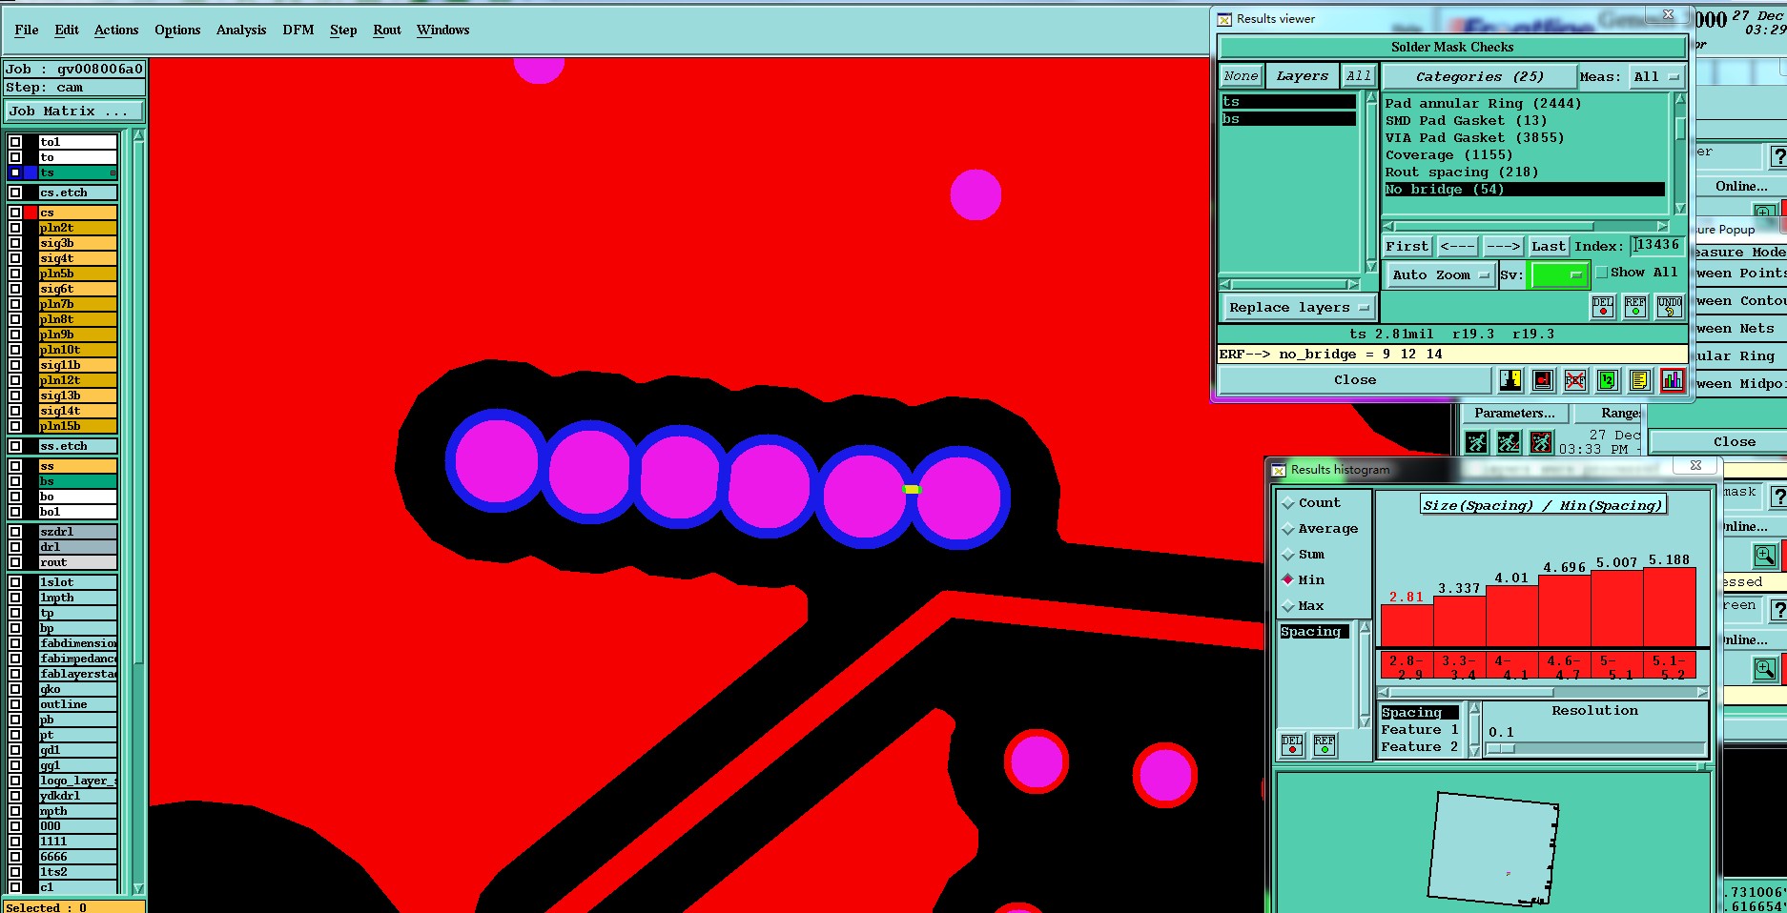
Task: Open the Actions menu
Action: tap(116, 30)
